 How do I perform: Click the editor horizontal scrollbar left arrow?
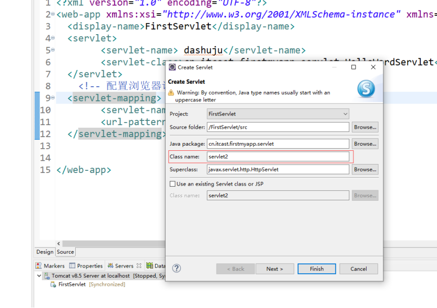[58, 244]
